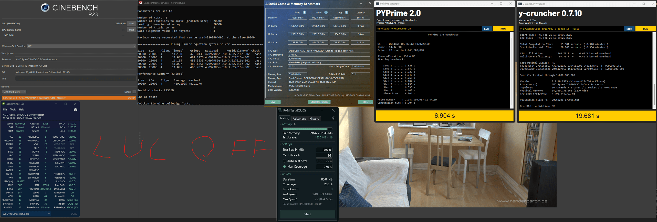
Task: Switch to the Advanced tab in RAM Test
Action: coord(299,118)
